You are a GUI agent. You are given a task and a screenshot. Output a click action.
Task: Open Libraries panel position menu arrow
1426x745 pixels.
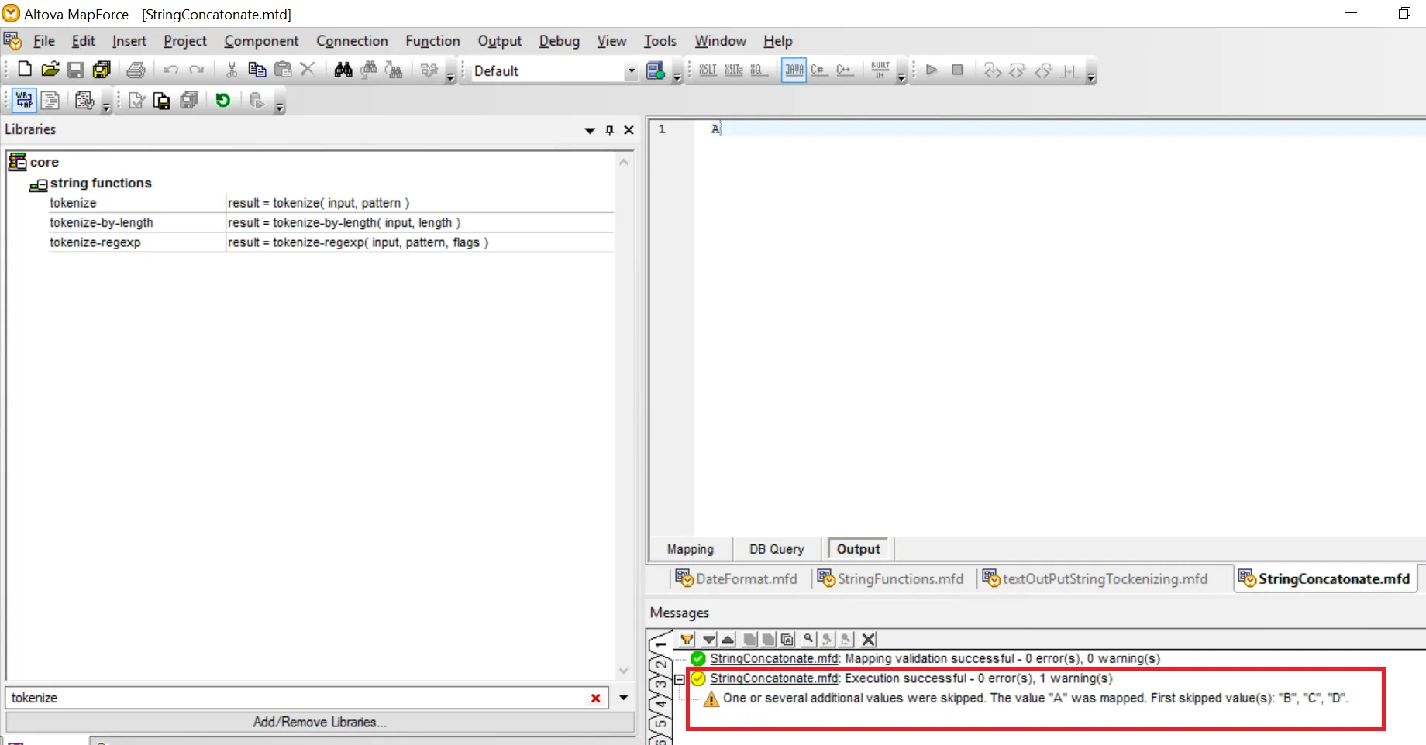pyautogui.click(x=590, y=130)
